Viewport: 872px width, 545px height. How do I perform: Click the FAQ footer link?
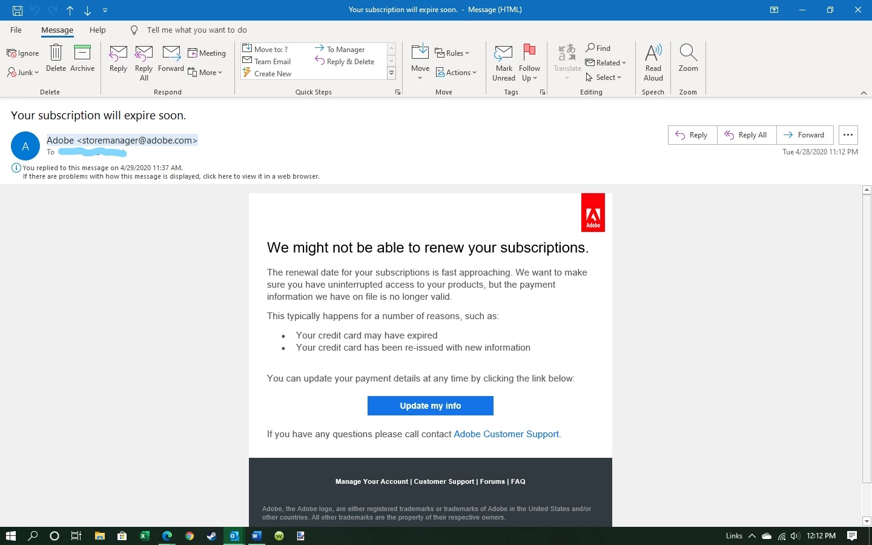pos(518,481)
